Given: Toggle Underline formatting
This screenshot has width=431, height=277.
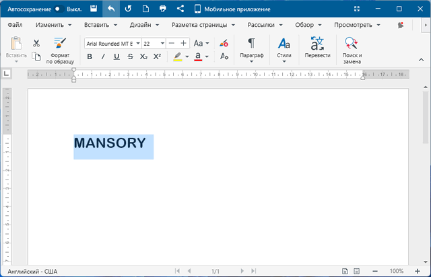Looking at the screenshot, I should [x=117, y=56].
